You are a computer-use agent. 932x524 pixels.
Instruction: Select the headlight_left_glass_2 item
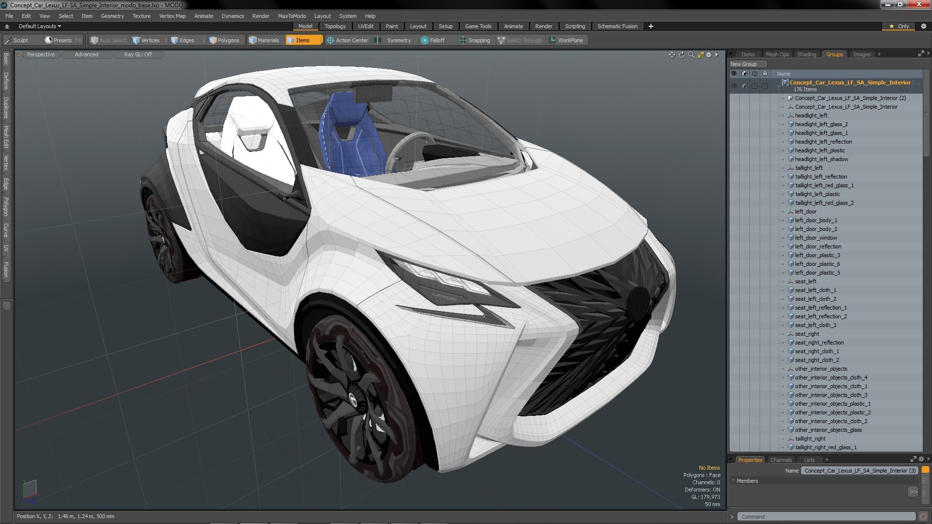tap(821, 124)
